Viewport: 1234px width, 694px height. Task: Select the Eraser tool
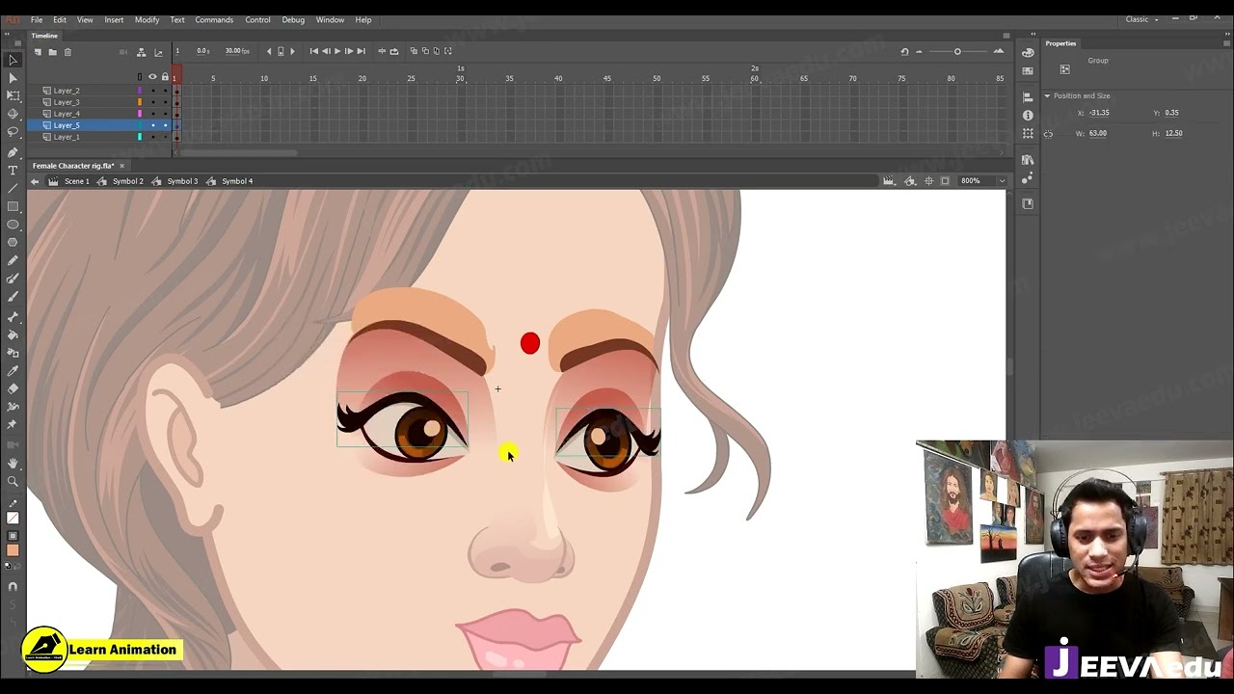point(13,388)
